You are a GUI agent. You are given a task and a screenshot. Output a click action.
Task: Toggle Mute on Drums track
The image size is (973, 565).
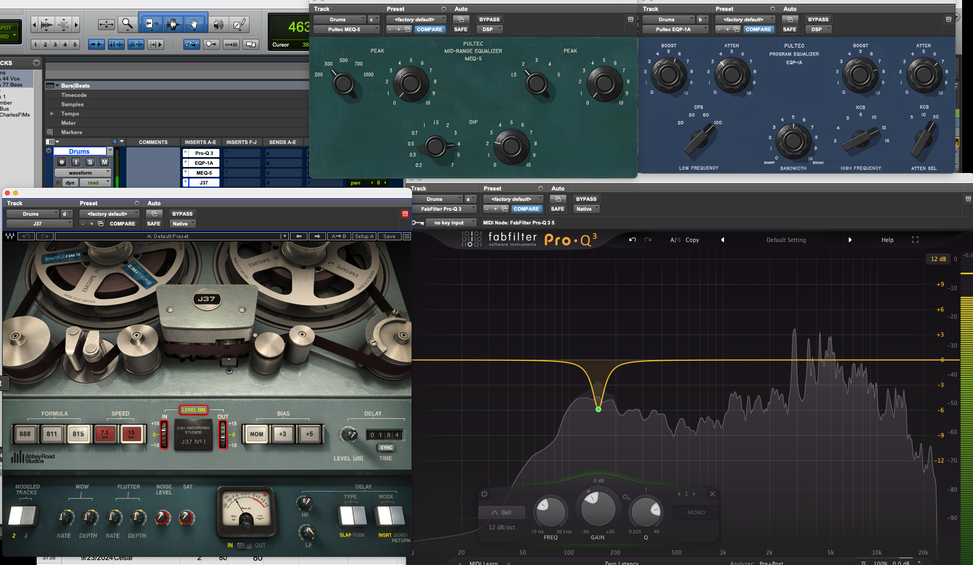pyautogui.click(x=105, y=162)
